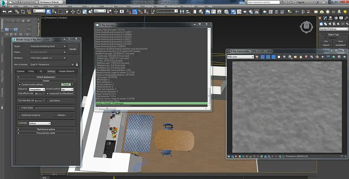Toggle the Angle Snap icon

pyautogui.click(x=135, y=12)
